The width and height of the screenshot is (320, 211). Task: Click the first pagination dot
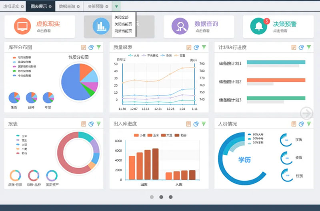pos(152,197)
